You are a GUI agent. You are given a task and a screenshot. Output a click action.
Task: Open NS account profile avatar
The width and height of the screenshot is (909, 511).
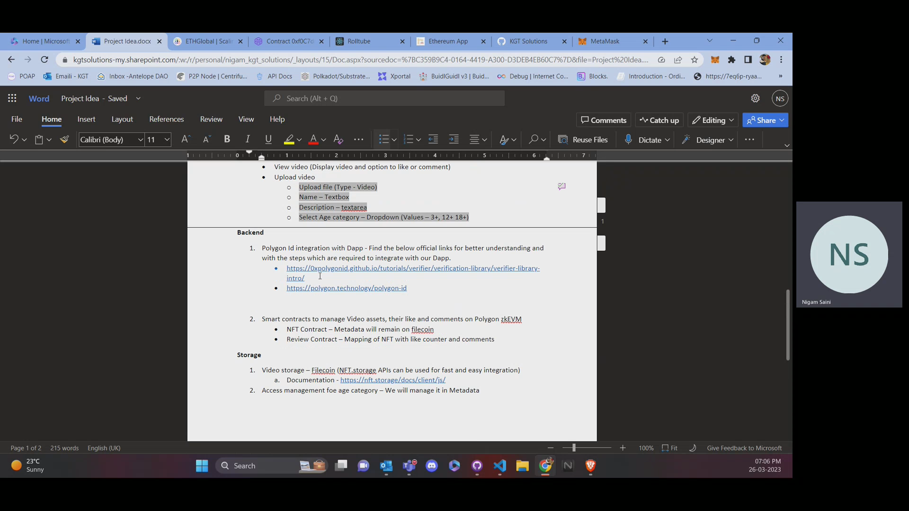[780, 98]
